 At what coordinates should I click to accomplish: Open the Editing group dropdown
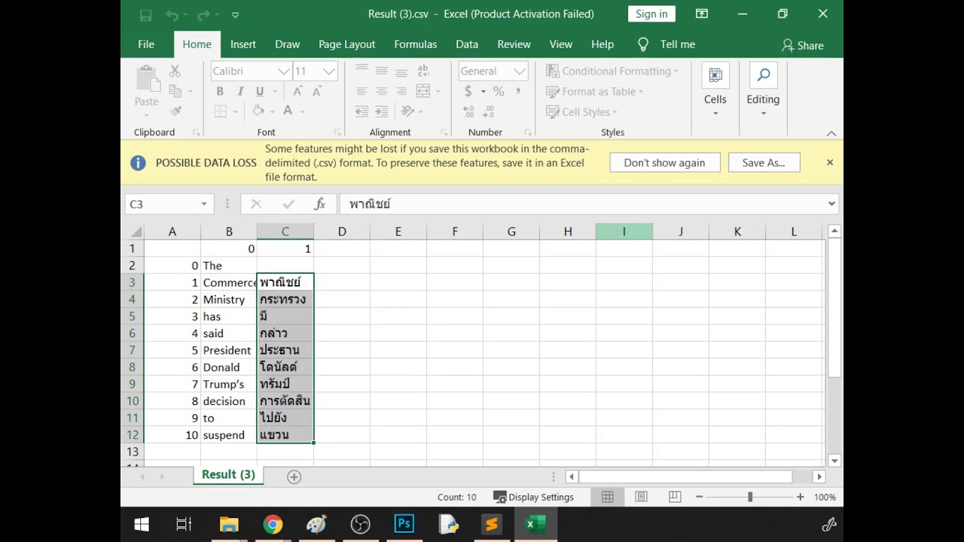(x=763, y=90)
